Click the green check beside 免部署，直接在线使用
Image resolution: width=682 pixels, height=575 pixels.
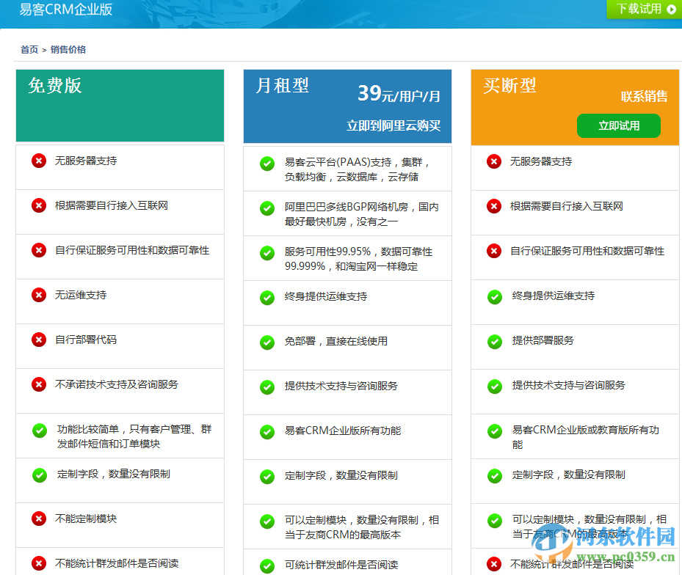click(266, 343)
